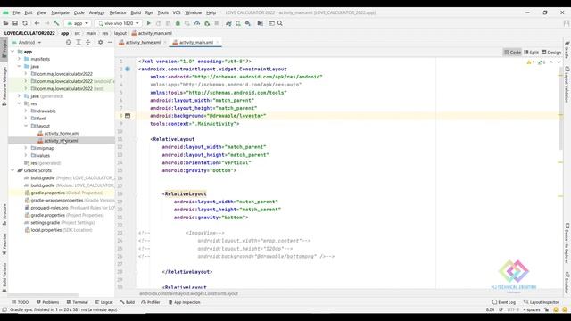571x321 pixels.
Task: Click the Open file toolbar icon
Action: [6, 23]
